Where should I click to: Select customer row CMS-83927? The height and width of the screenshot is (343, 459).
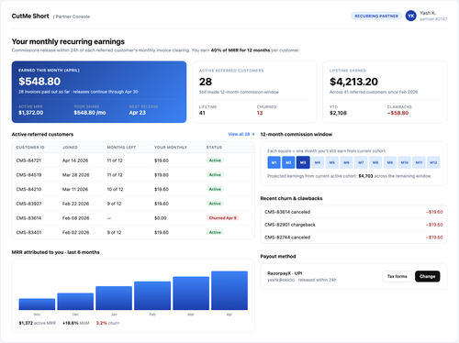pos(133,204)
